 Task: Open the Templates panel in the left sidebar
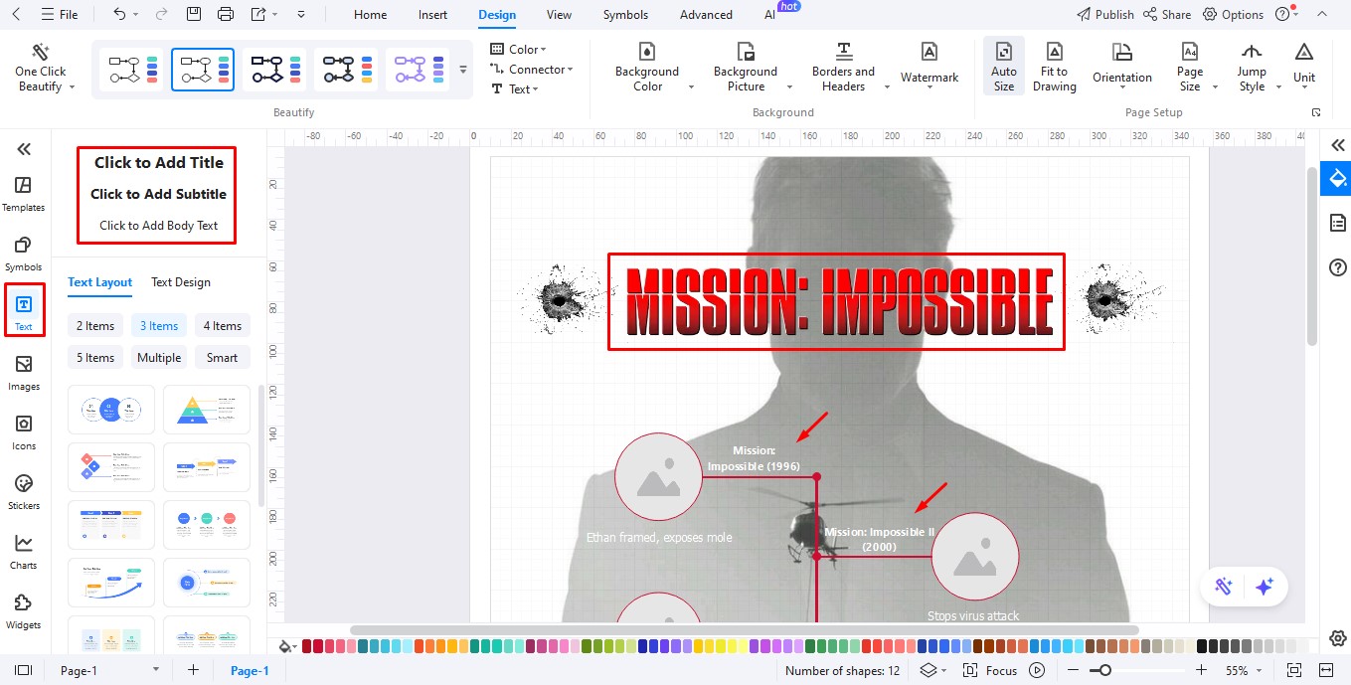[x=24, y=193]
